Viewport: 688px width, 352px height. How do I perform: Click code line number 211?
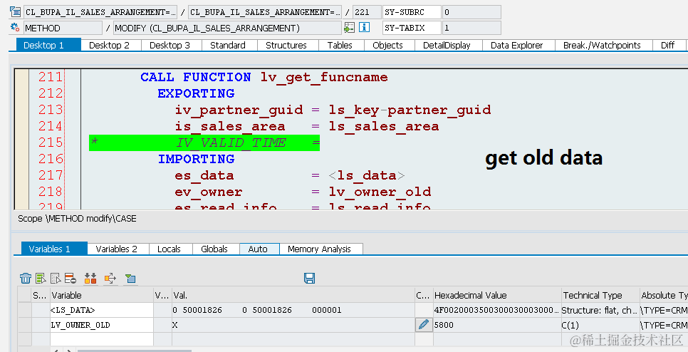coord(50,77)
